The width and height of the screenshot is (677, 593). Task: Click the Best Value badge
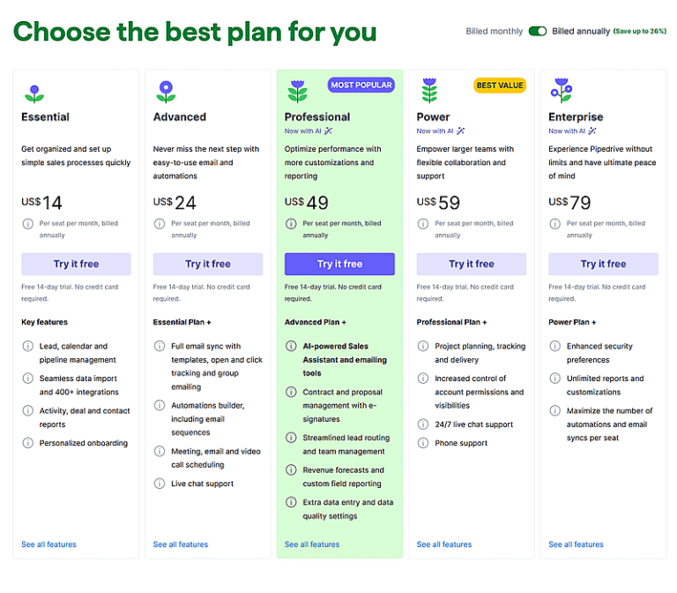[x=500, y=86]
